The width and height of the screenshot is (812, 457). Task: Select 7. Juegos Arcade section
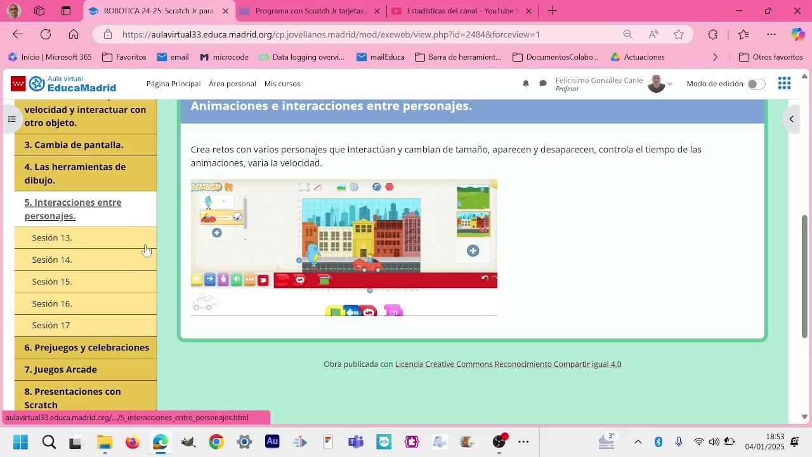tap(61, 369)
